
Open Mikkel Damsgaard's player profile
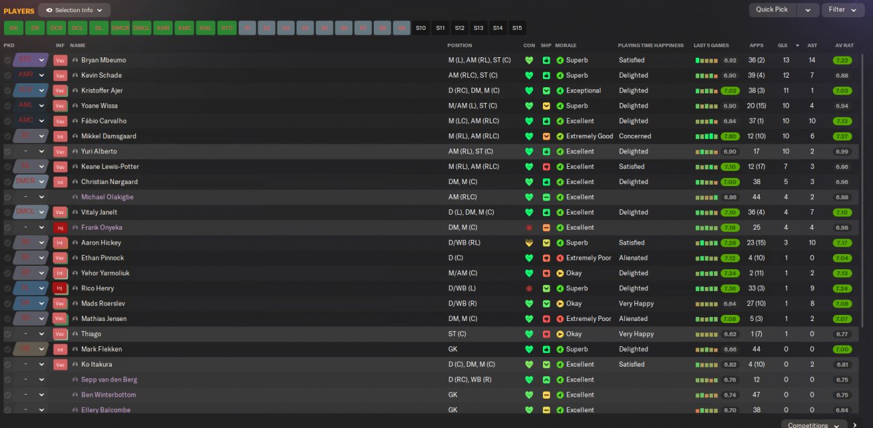(x=108, y=136)
